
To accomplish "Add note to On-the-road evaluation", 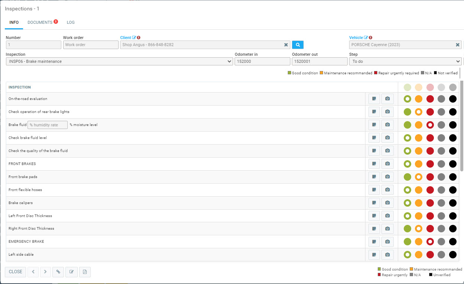I will (374, 99).
